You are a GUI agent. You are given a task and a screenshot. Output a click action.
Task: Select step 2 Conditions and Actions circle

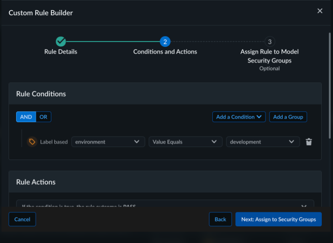point(165,41)
